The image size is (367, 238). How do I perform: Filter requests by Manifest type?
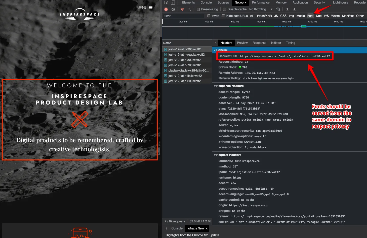click(x=348, y=16)
